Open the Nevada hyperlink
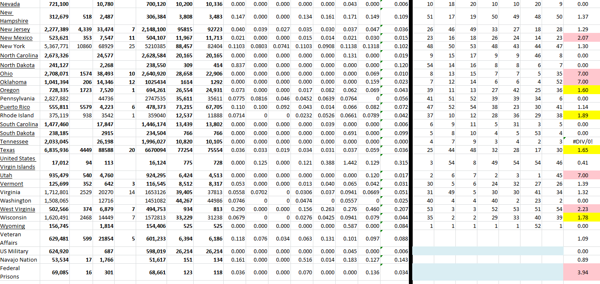Screen dimensions: 600x284 (10, 4)
